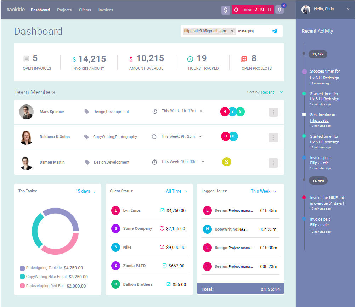Open the Clients nav item
This screenshot has width=356, height=307.
85,10
